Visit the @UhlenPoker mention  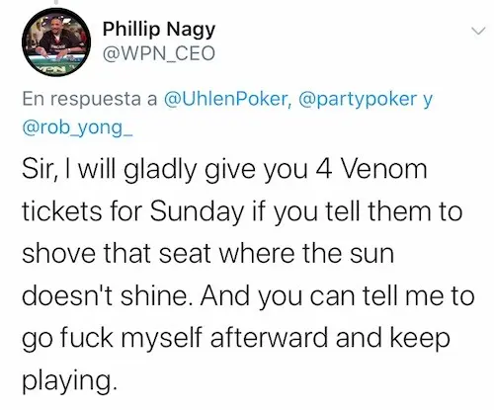point(227,99)
